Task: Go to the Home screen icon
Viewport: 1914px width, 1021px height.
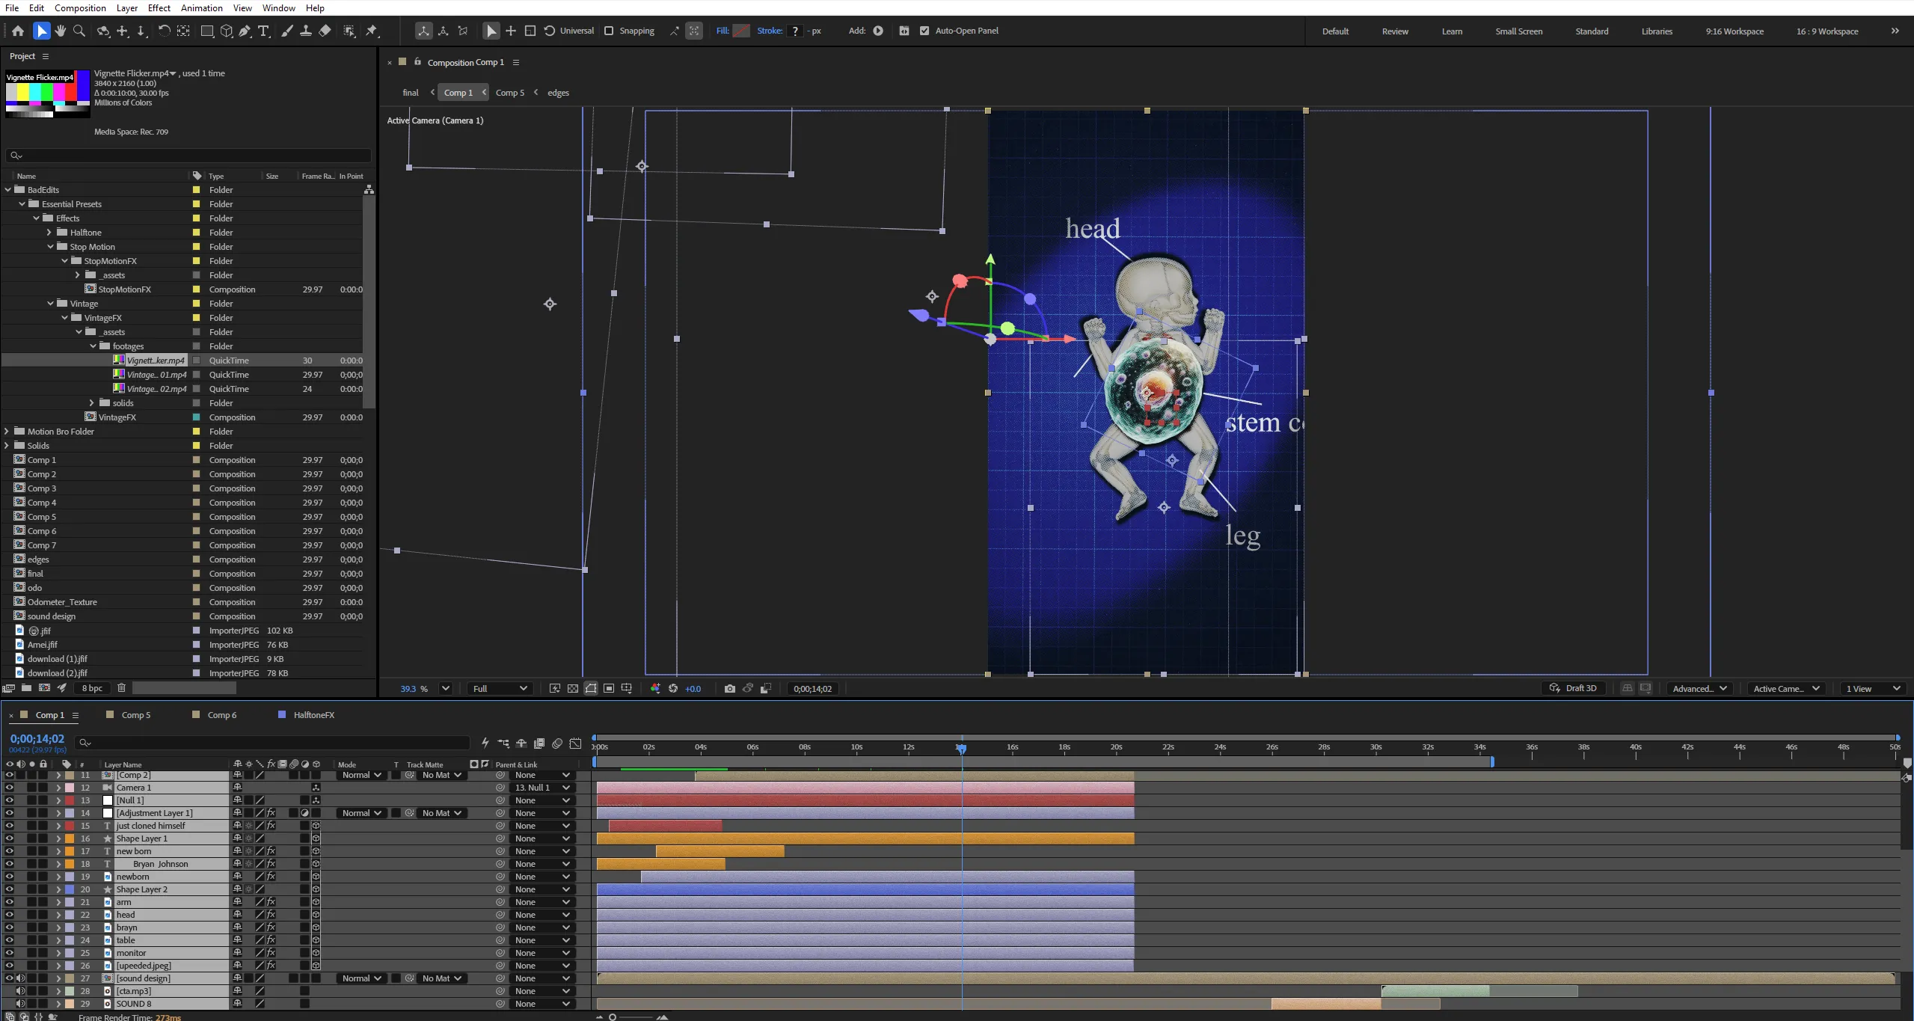Action: pyautogui.click(x=18, y=31)
